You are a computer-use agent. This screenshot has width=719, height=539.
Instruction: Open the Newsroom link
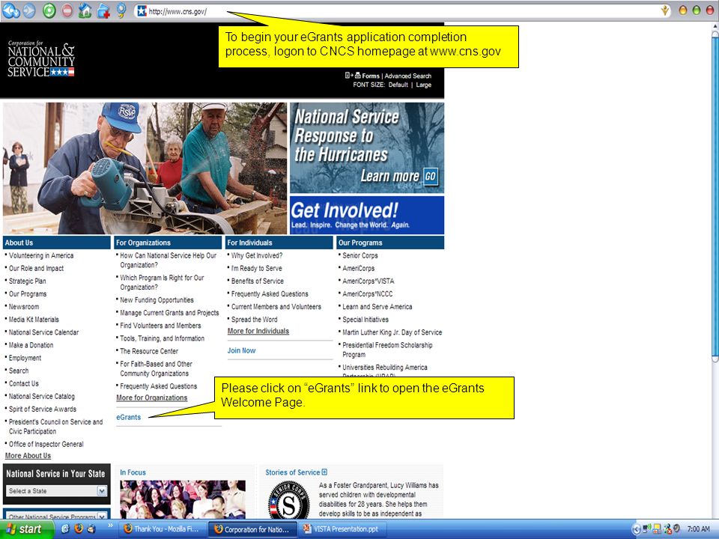(24, 307)
